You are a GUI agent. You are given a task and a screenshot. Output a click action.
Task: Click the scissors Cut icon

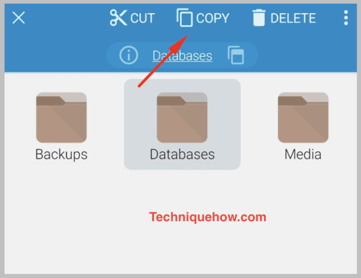[x=118, y=18]
